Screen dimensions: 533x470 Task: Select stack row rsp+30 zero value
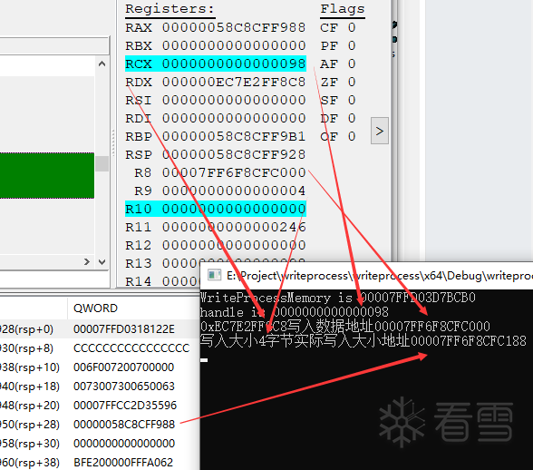[124, 444]
